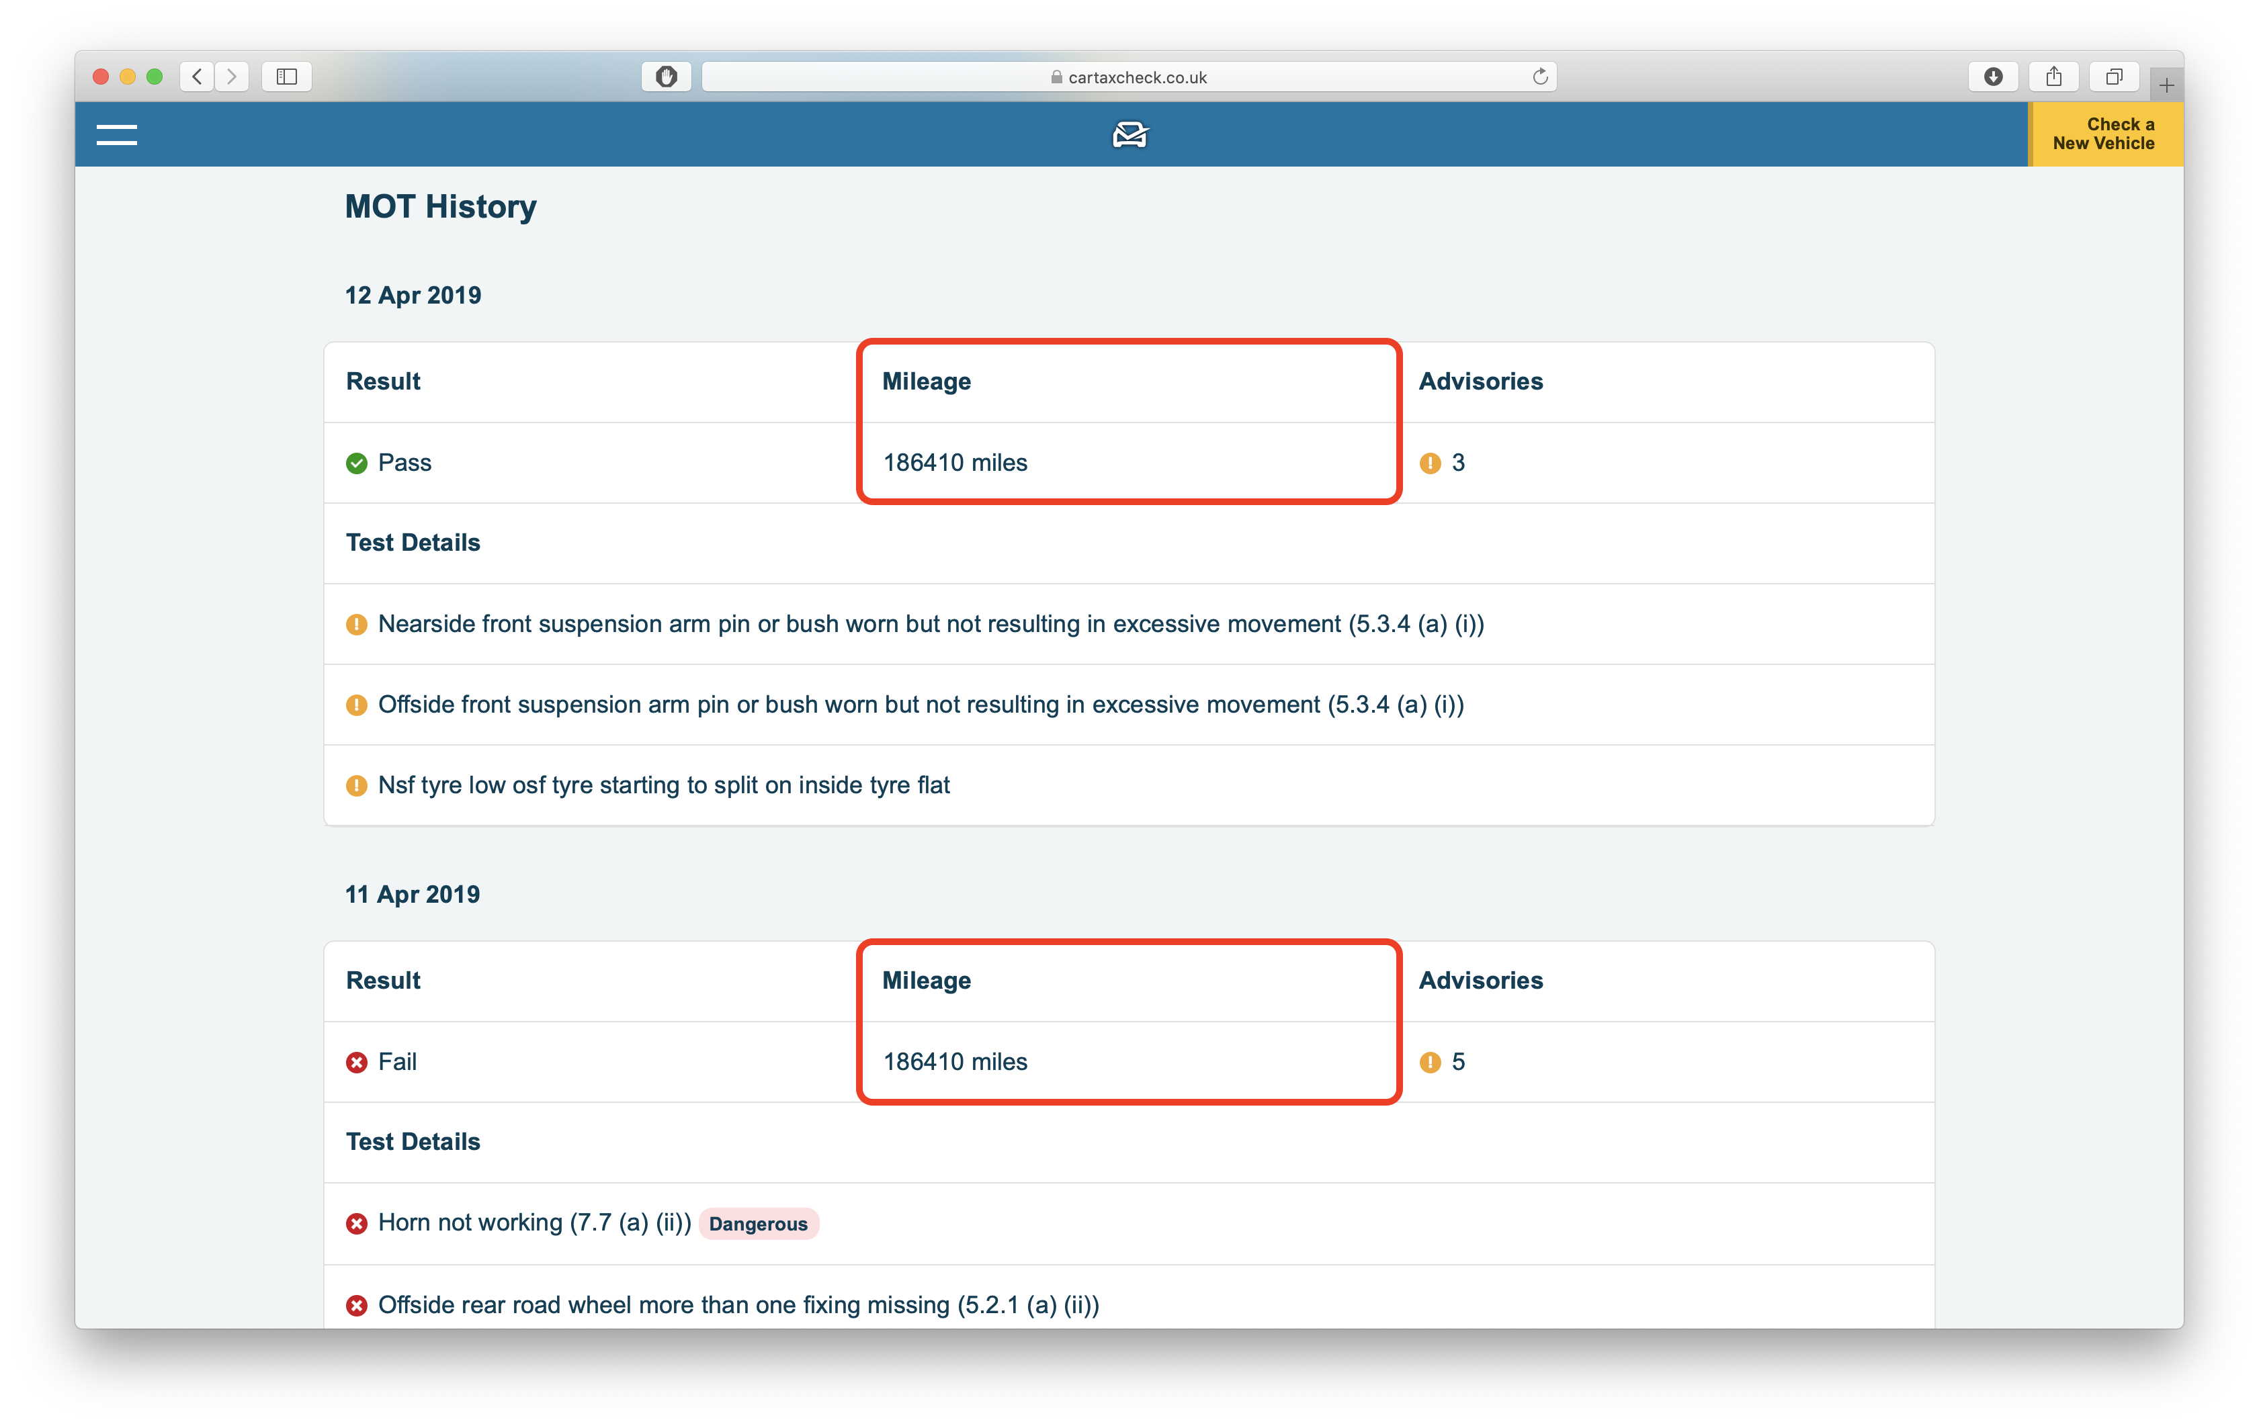Click the cartaxcheck.co.uk address bar
The width and height of the screenshot is (2259, 1428).
pos(1129,77)
